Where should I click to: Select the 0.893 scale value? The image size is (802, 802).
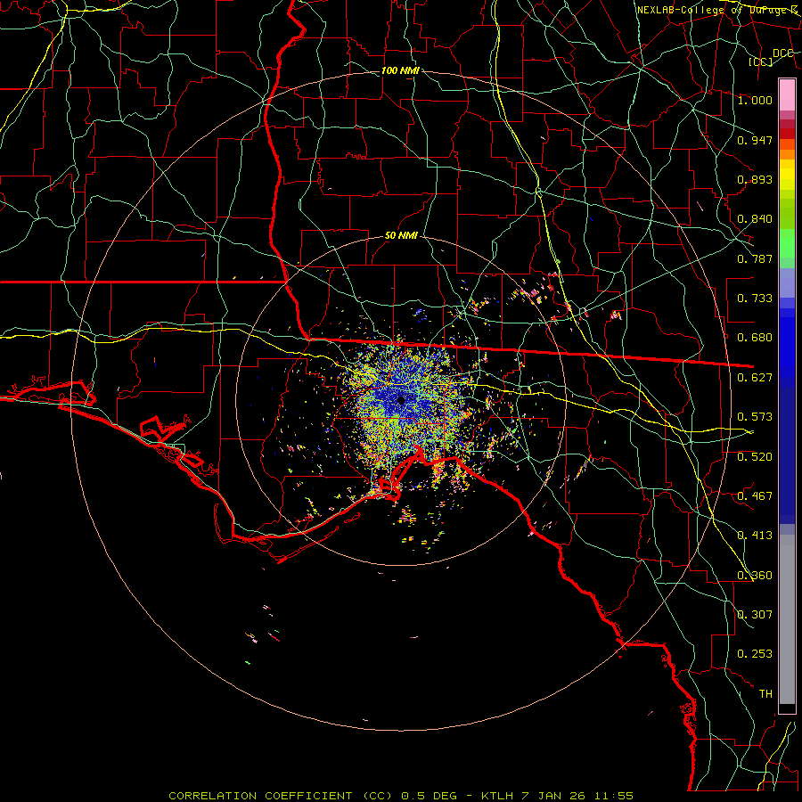coord(755,179)
